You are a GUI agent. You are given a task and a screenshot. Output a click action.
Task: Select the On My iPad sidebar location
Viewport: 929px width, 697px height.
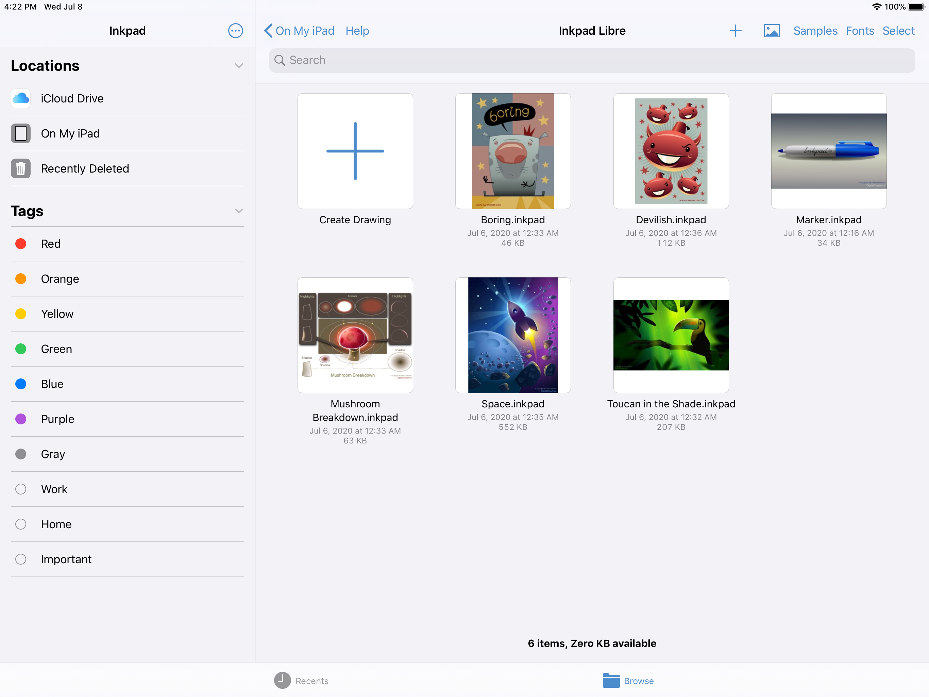point(70,133)
